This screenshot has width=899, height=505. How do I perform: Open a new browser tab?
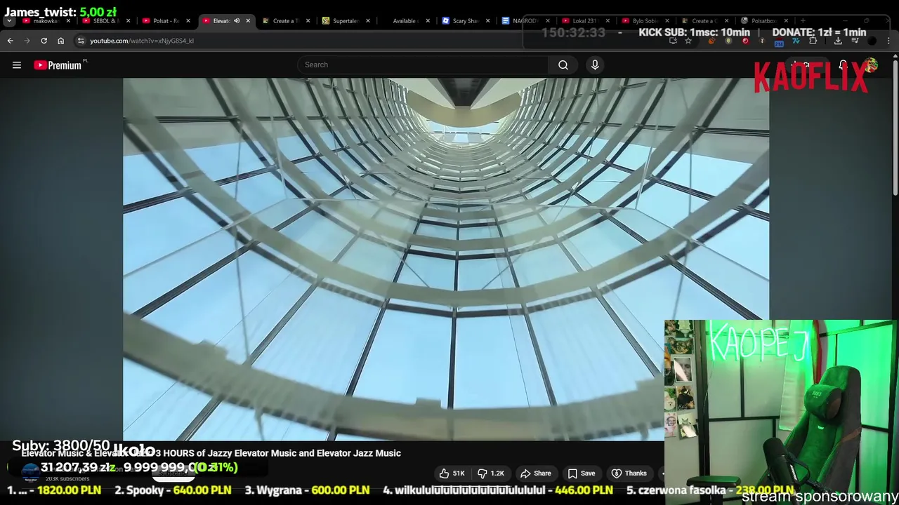pyautogui.click(x=803, y=21)
